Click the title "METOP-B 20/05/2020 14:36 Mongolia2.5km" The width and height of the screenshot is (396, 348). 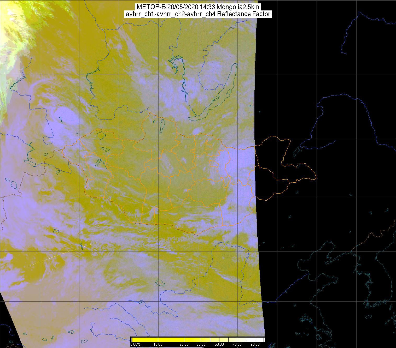(x=197, y=7)
